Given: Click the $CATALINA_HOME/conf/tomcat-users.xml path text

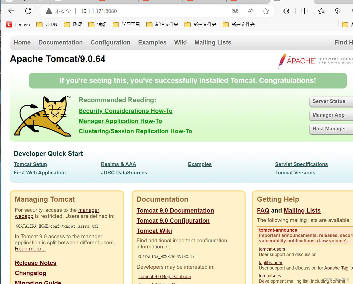Looking at the screenshot, I should pos(57,226).
